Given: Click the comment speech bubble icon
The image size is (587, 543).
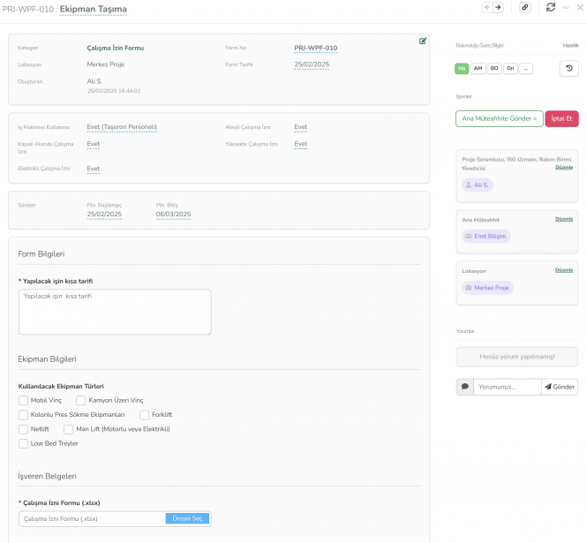Looking at the screenshot, I should click(464, 387).
